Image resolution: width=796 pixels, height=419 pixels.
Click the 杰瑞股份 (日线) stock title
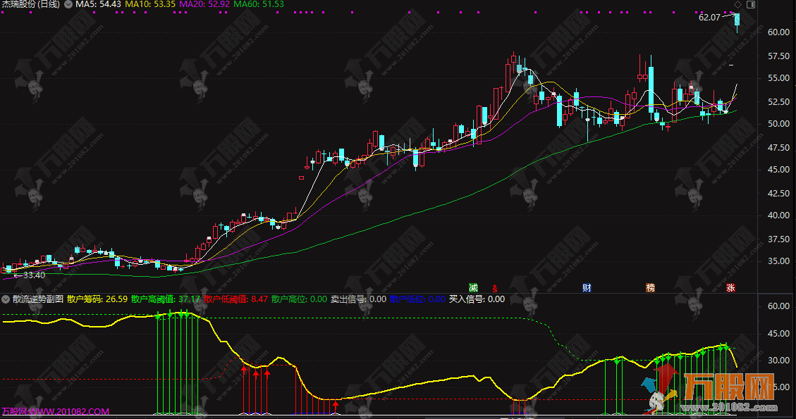[30, 4]
